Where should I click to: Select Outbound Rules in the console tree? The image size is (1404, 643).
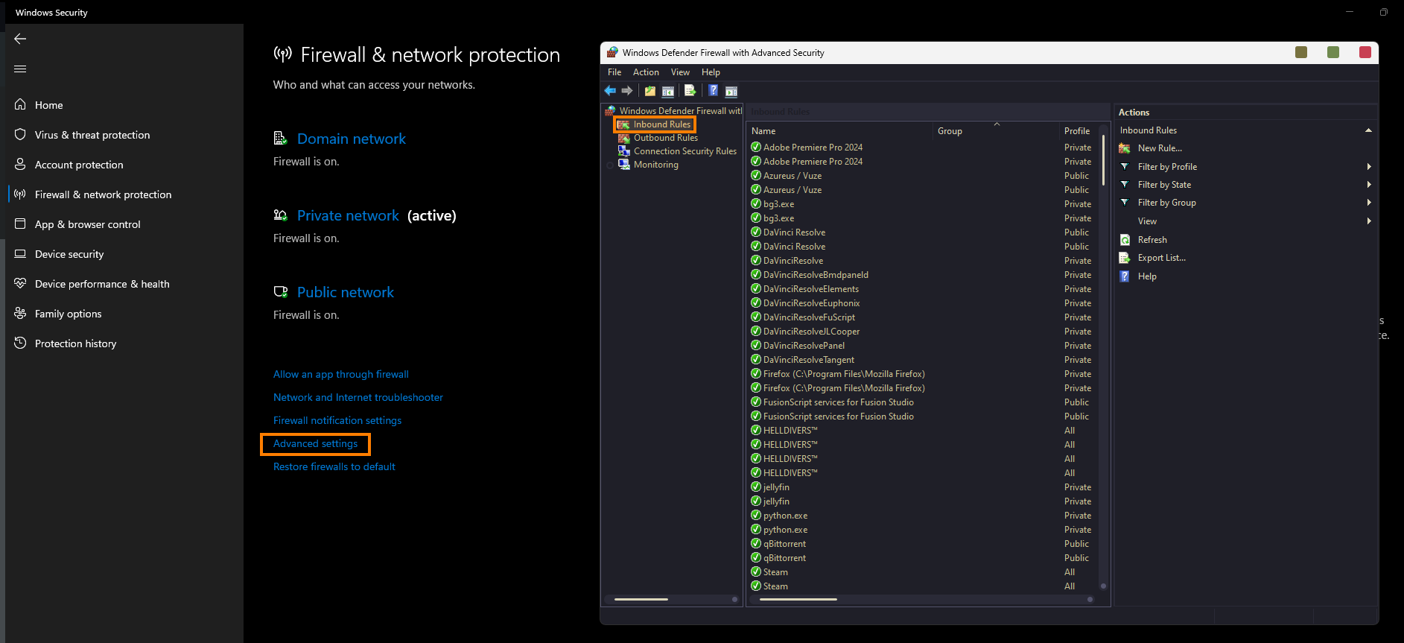pyautogui.click(x=665, y=138)
